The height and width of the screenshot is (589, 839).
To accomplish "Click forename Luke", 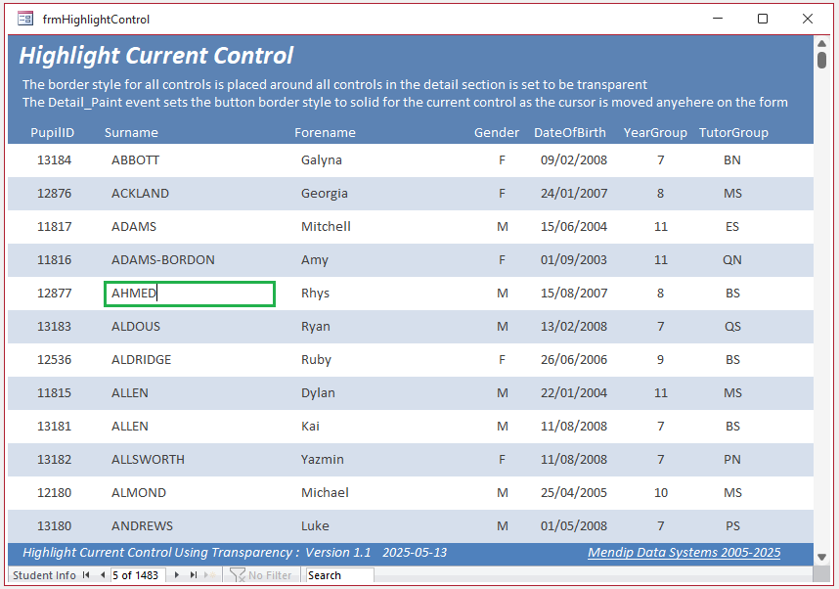I will (315, 525).
